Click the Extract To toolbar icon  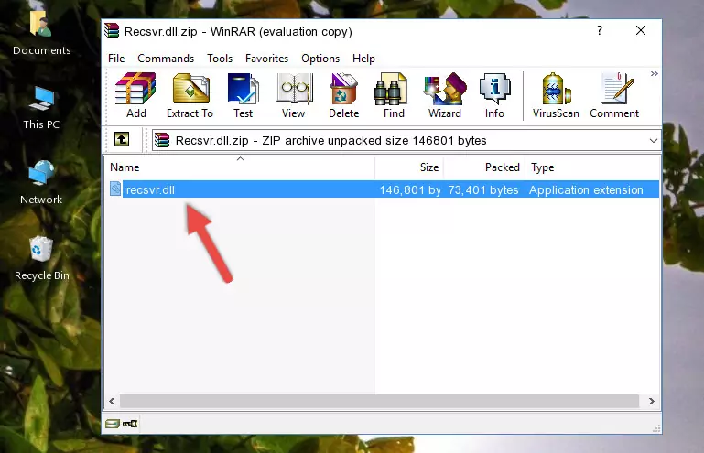tap(190, 95)
